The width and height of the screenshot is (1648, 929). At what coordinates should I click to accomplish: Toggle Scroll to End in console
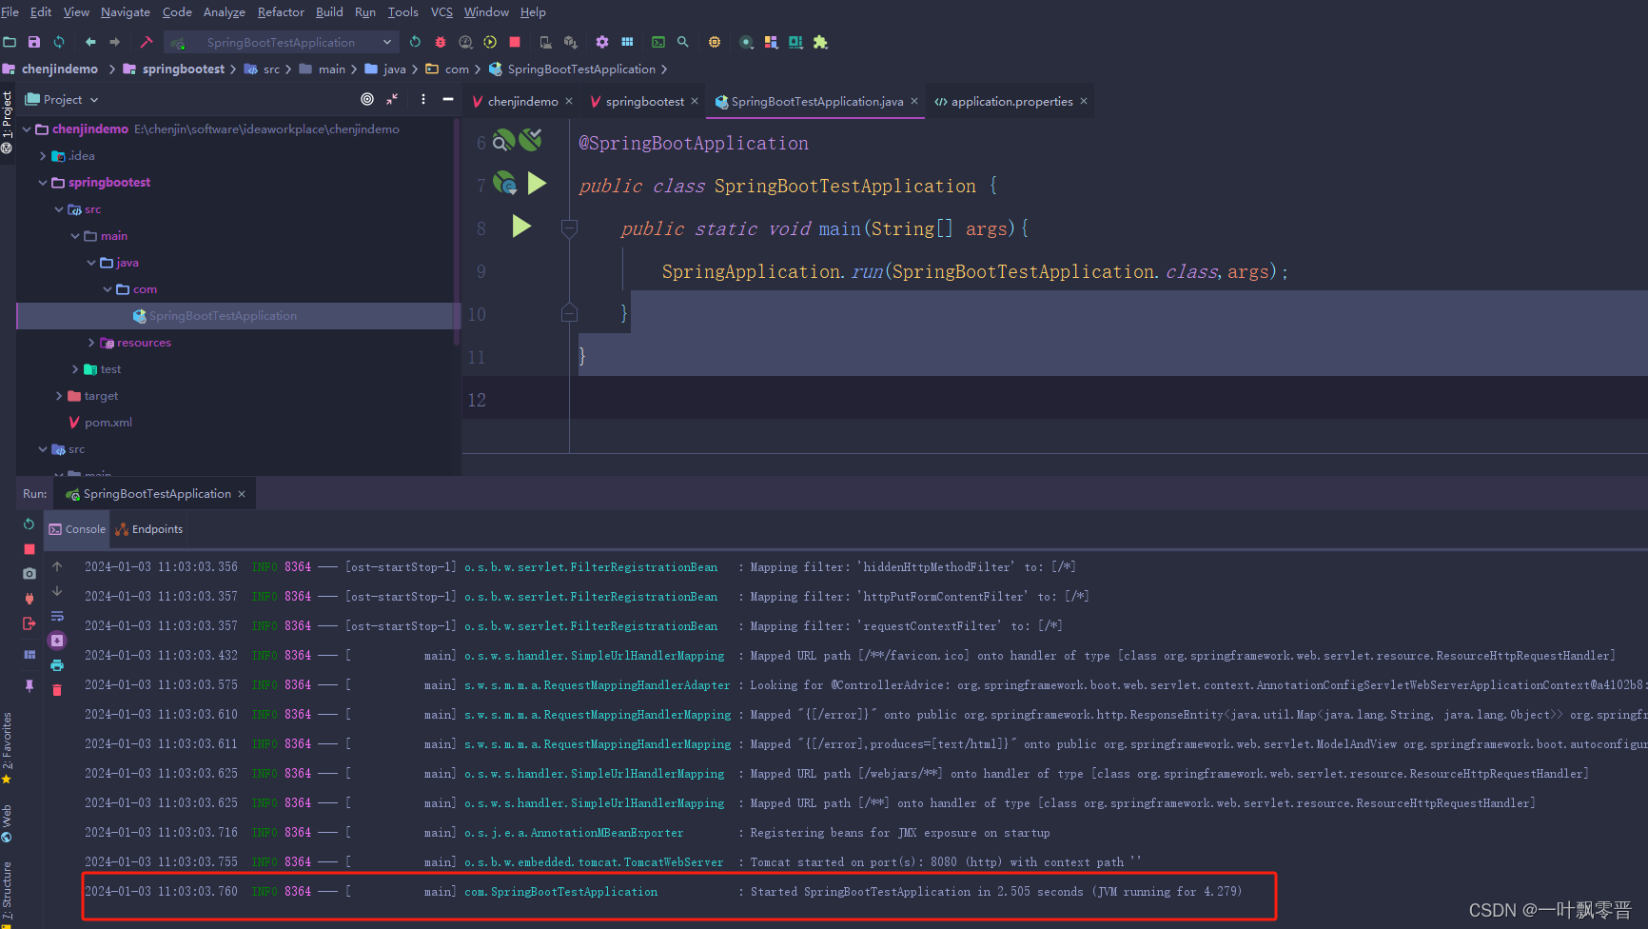(x=57, y=641)
